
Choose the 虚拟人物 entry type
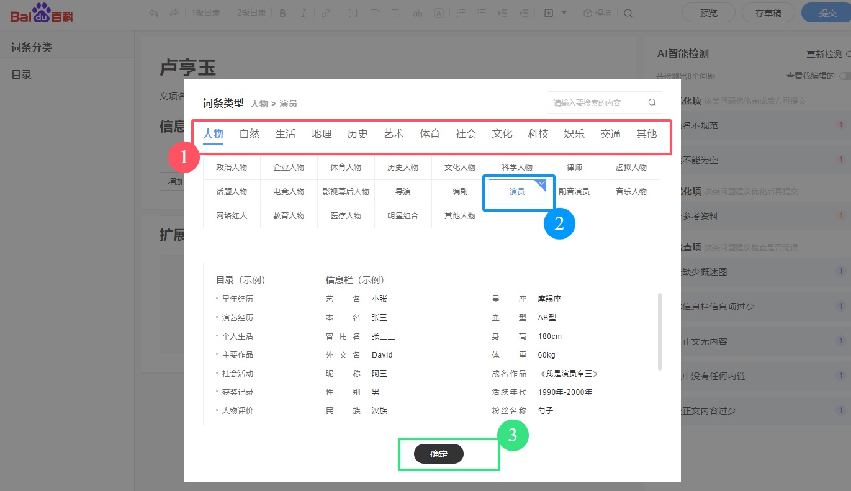(x=631, y=168)
